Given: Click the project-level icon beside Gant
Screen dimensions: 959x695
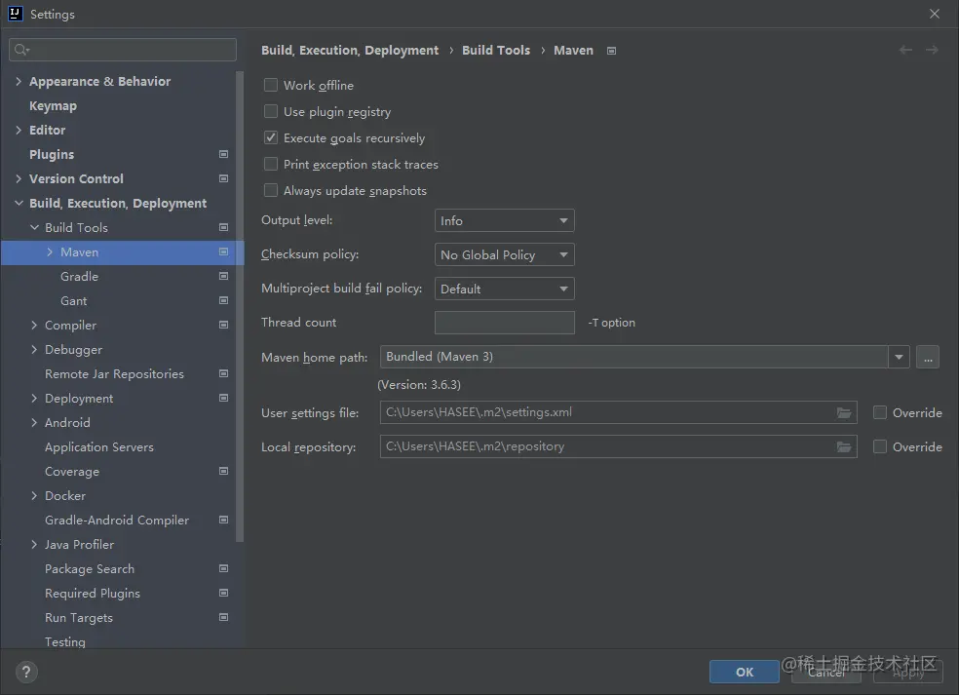Looking at the screenshot, I should [x=223, y=300].
